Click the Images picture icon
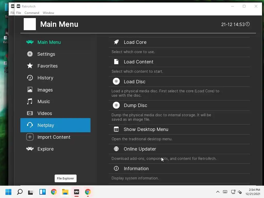This screenshot has width=264, height=198. pos(30,89)
